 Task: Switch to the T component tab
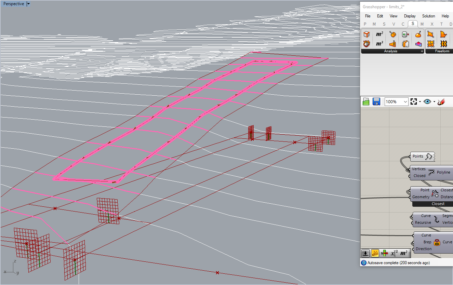[441, 24]
